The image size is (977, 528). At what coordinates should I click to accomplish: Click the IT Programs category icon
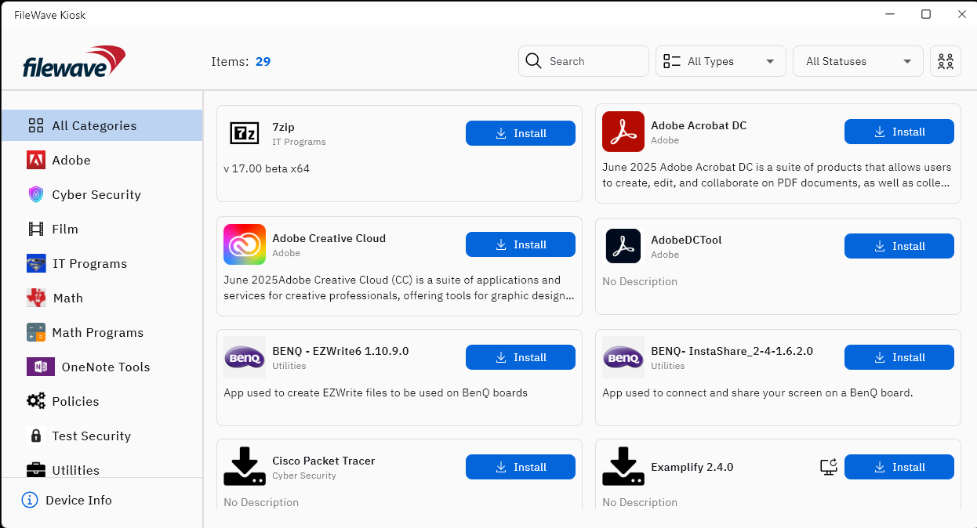click(x=36, y=263)
